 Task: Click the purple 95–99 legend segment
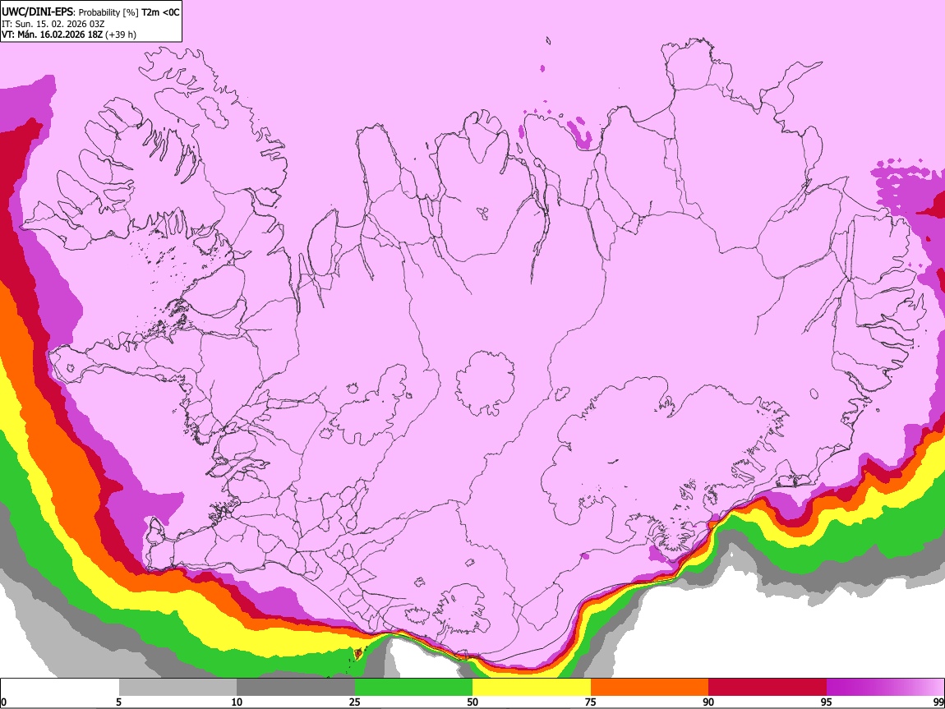click(x=885, y=688)
